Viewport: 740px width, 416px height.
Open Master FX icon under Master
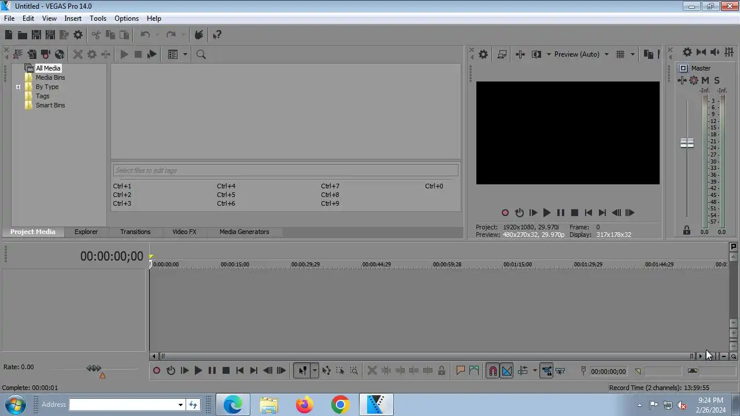(x=682, y=80)
